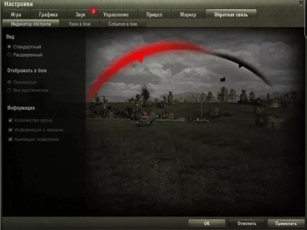Open the События в бою sub-tab
This screenshot has width=307, height=230.
123,24
